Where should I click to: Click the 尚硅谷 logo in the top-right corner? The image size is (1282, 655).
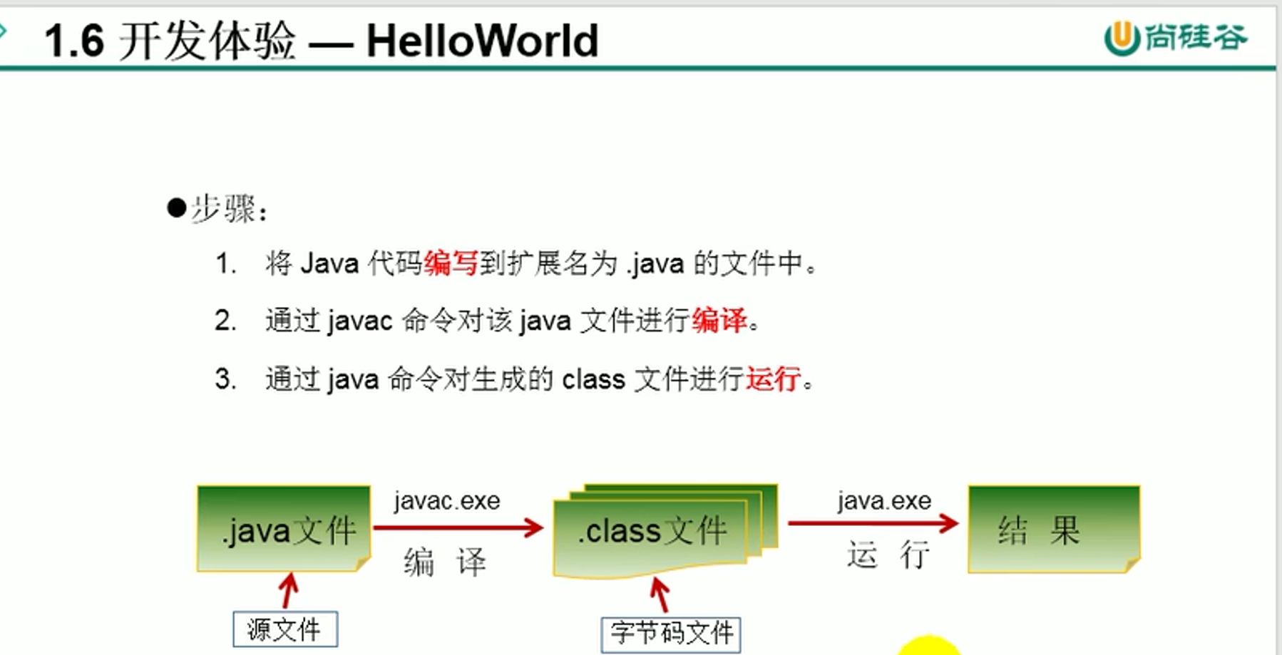[1176, 38]
